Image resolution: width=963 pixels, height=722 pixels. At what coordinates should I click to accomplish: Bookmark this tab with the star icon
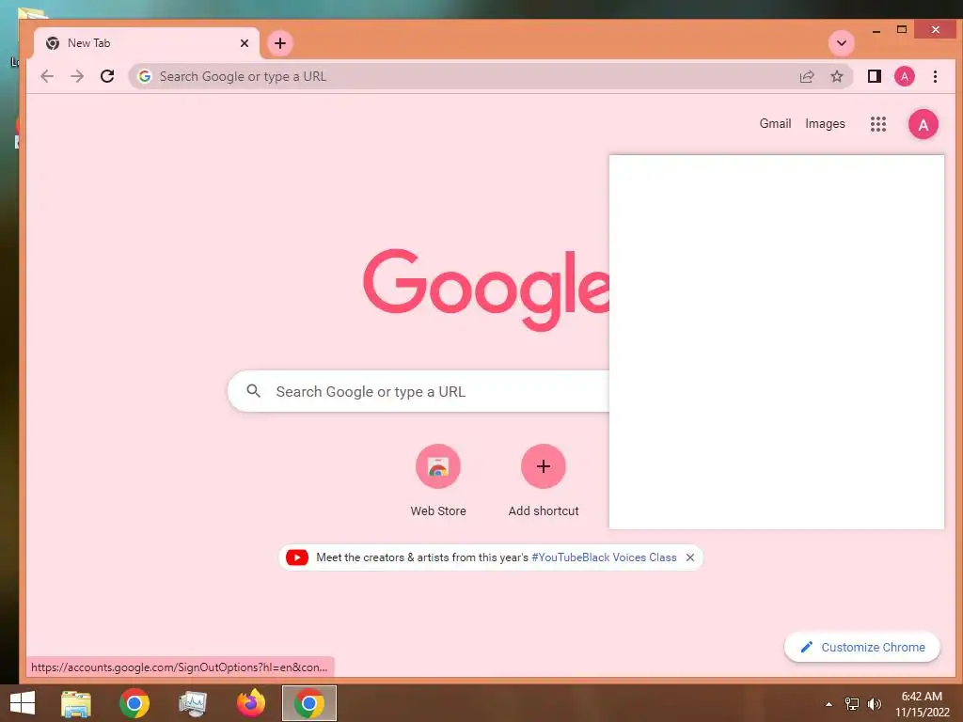tap(836, 76)
